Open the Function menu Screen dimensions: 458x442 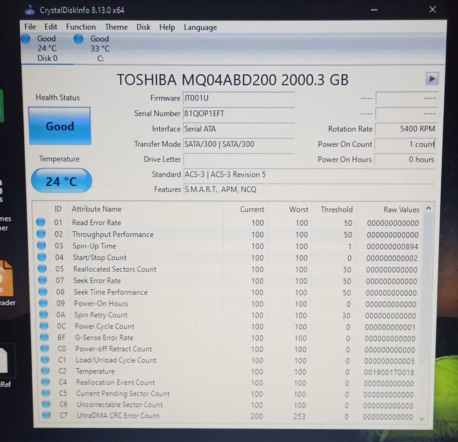81,27
